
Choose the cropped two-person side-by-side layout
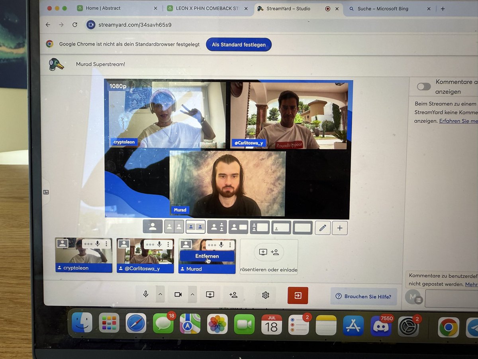click(174, 227)
